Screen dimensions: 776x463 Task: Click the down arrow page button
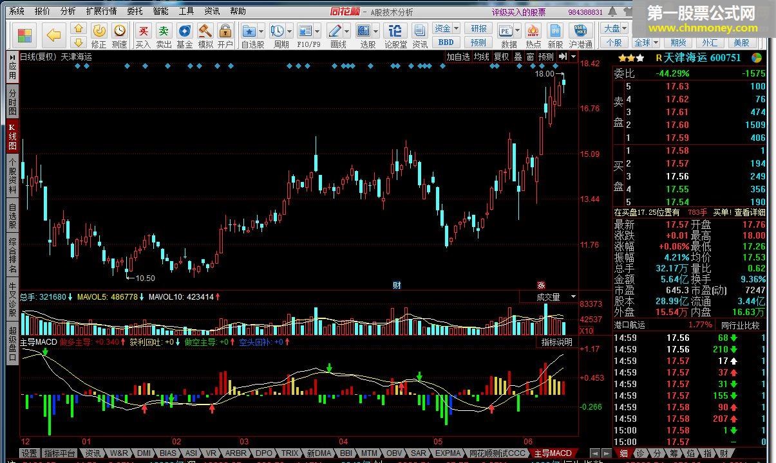[79, 42]
